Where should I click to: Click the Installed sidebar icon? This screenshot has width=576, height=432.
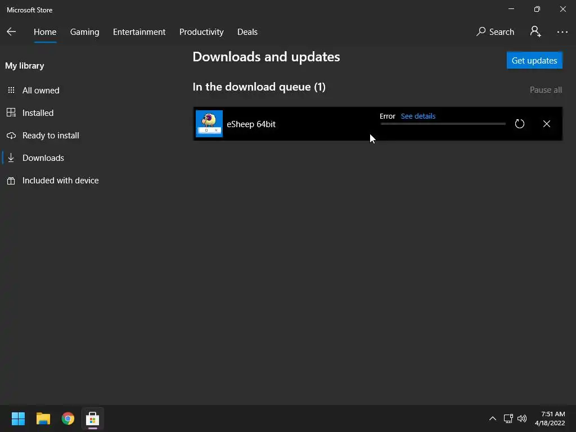(x=11, y=112)
